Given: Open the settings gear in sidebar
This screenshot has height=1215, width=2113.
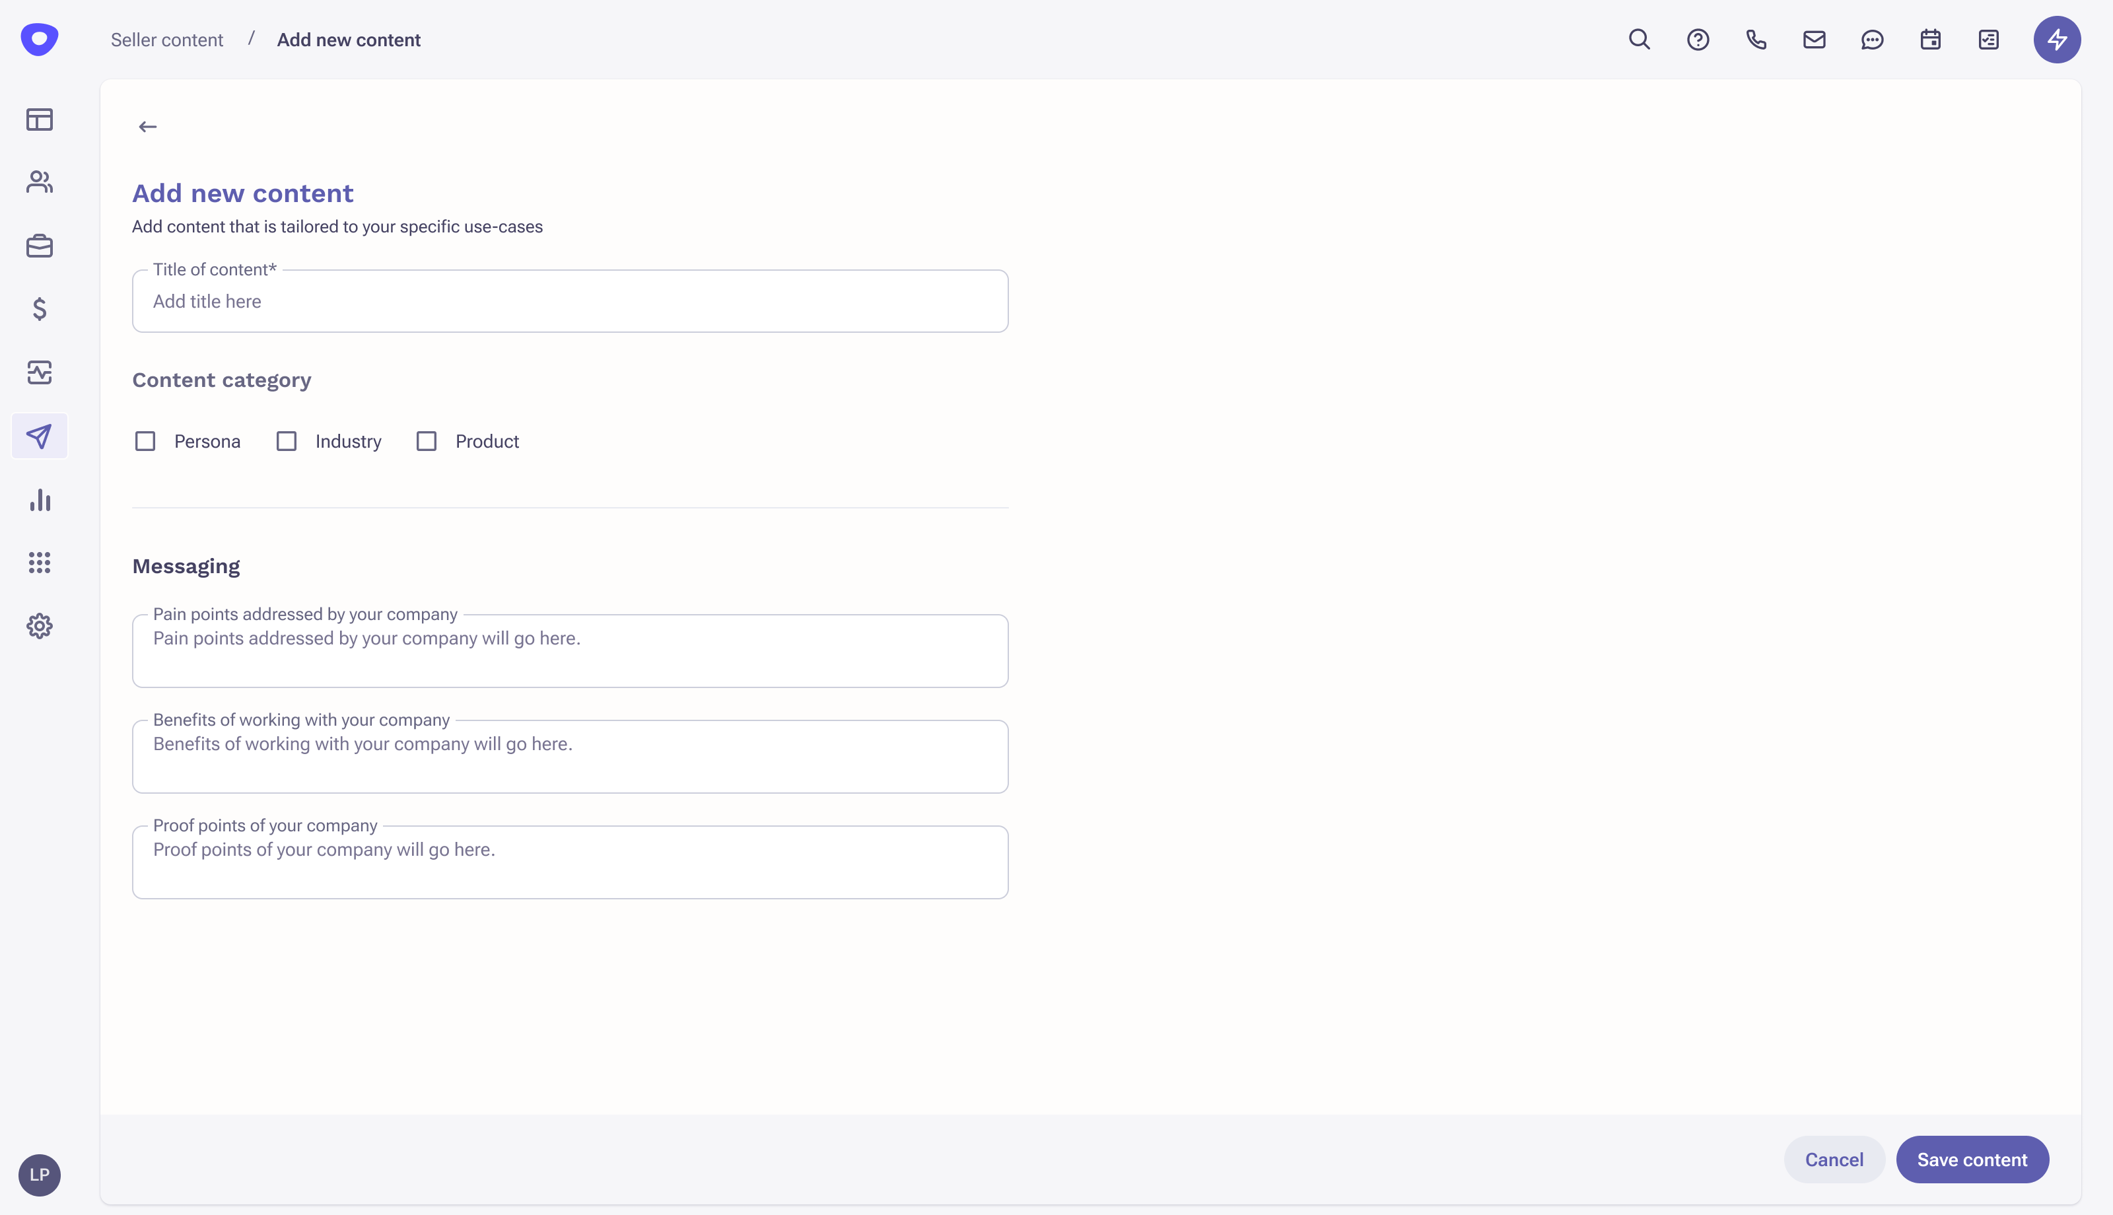Looking at the screenshot, I should click(x=39, y=626).
